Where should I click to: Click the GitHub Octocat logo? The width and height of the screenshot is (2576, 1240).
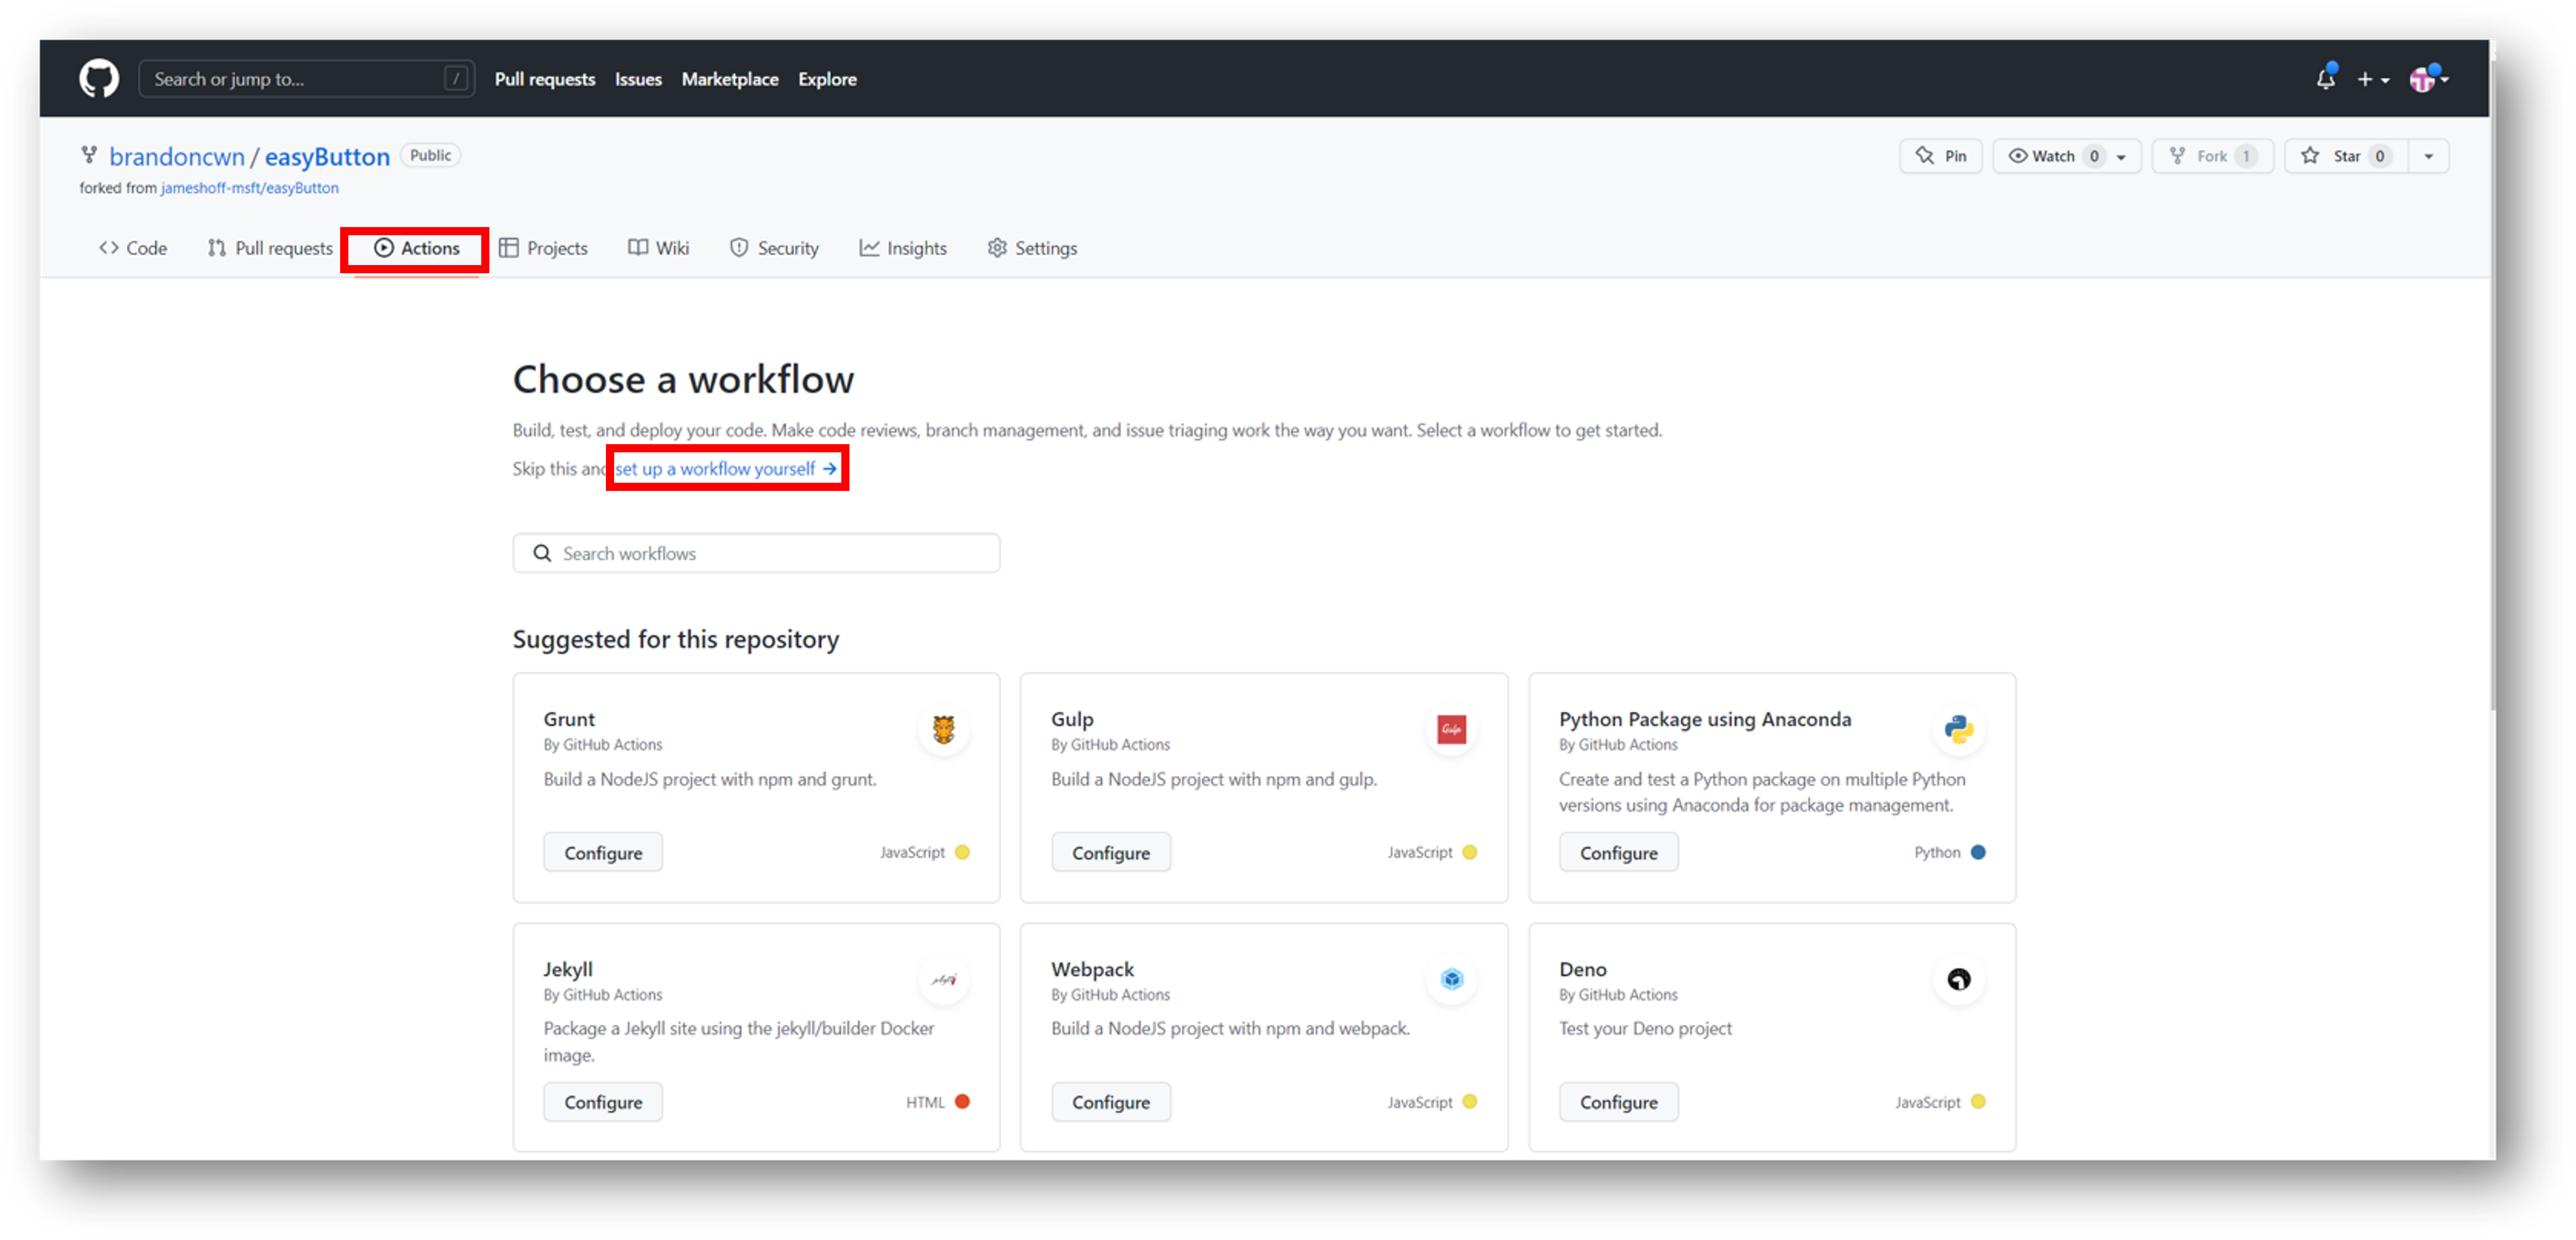tap(98, 78)
